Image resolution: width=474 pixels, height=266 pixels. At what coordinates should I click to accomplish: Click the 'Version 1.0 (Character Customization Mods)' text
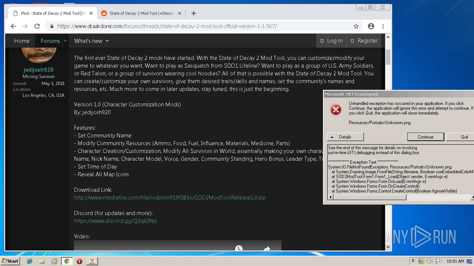[x=127, y=105]
